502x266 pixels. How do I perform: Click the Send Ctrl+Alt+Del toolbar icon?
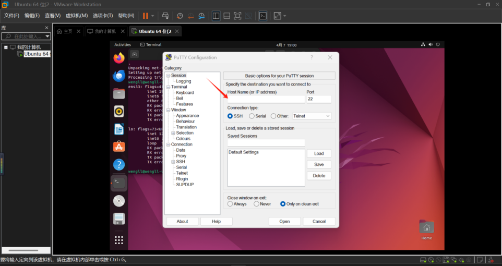165,16
